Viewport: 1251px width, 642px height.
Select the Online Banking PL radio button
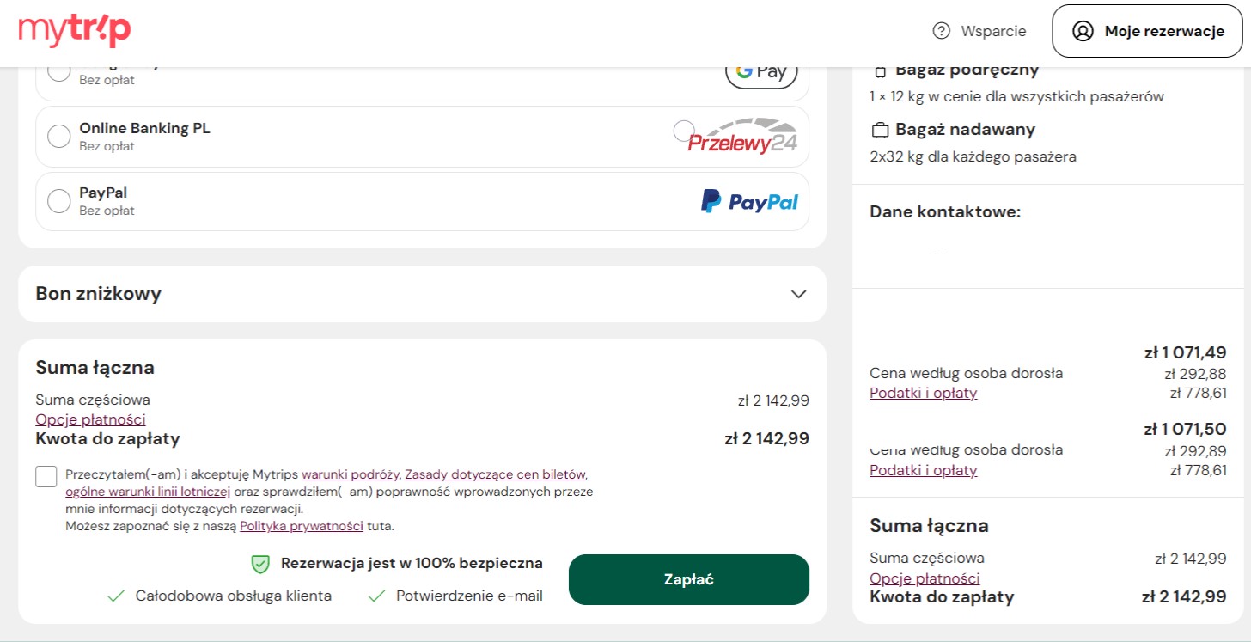pyautogui.click(x=59, y=137)
